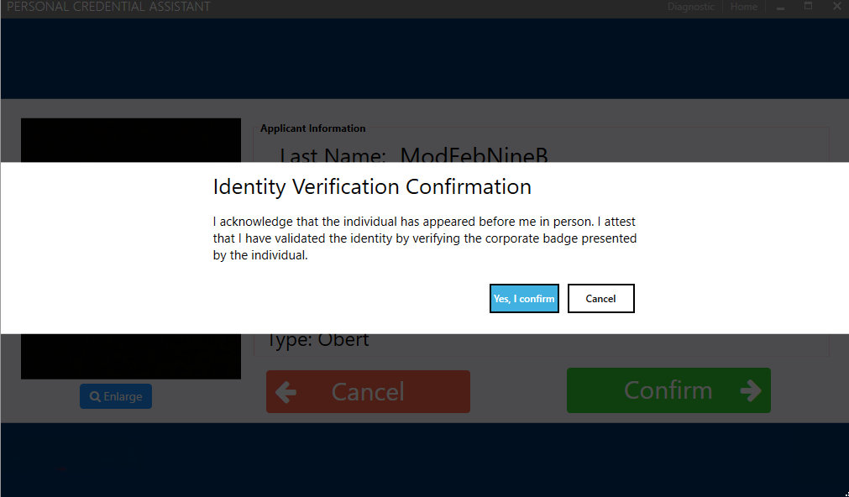The height and width of the screenshot is (497, 849).
Task: Open the Diagnostic menu item
Action: [690, 7]
